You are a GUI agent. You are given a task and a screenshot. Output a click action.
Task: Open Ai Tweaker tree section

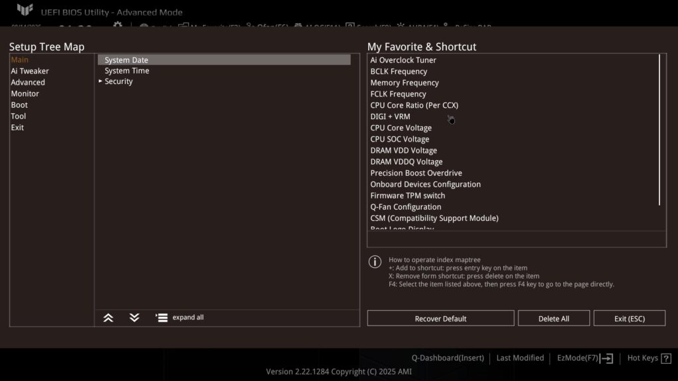[30, 71]
